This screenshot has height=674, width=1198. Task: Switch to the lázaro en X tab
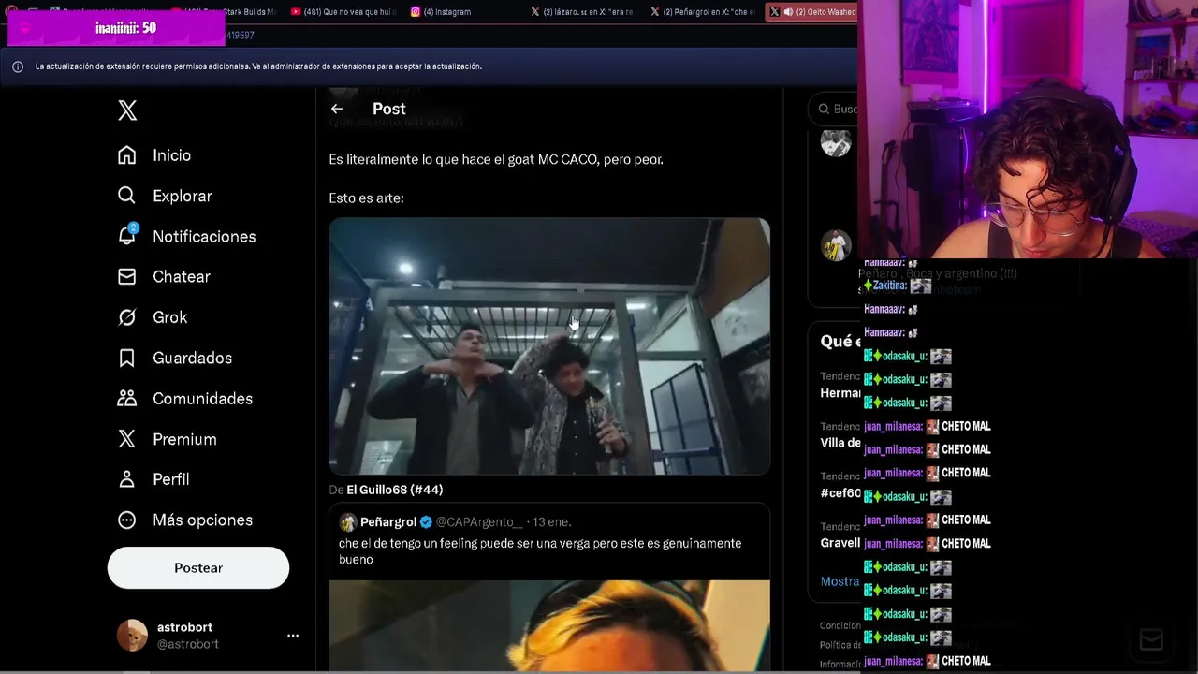(582, 12)
